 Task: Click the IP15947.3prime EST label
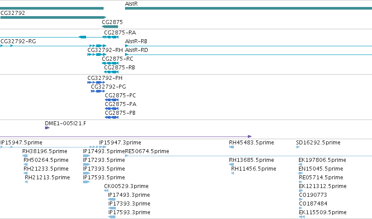(x=120, y=143)
